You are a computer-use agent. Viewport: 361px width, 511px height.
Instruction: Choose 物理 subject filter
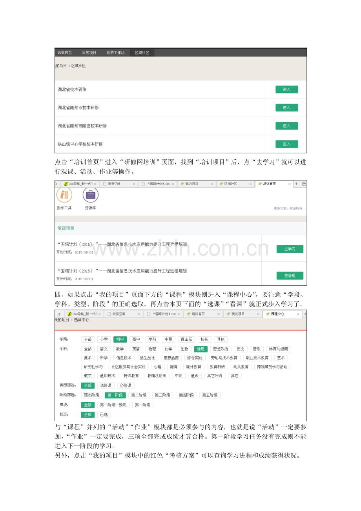[152, 349]
